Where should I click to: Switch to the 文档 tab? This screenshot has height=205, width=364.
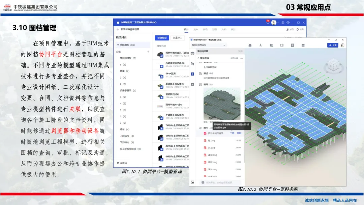224,29
